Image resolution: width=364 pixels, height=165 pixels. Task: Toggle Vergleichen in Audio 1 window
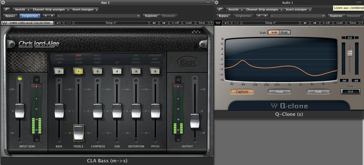pos(243,16)
